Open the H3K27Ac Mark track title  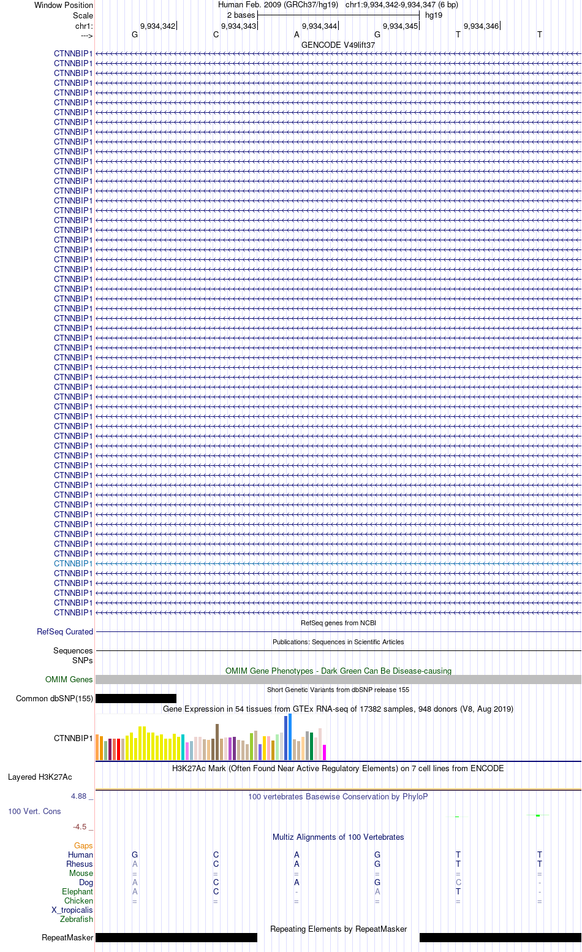tap(338, 768)
